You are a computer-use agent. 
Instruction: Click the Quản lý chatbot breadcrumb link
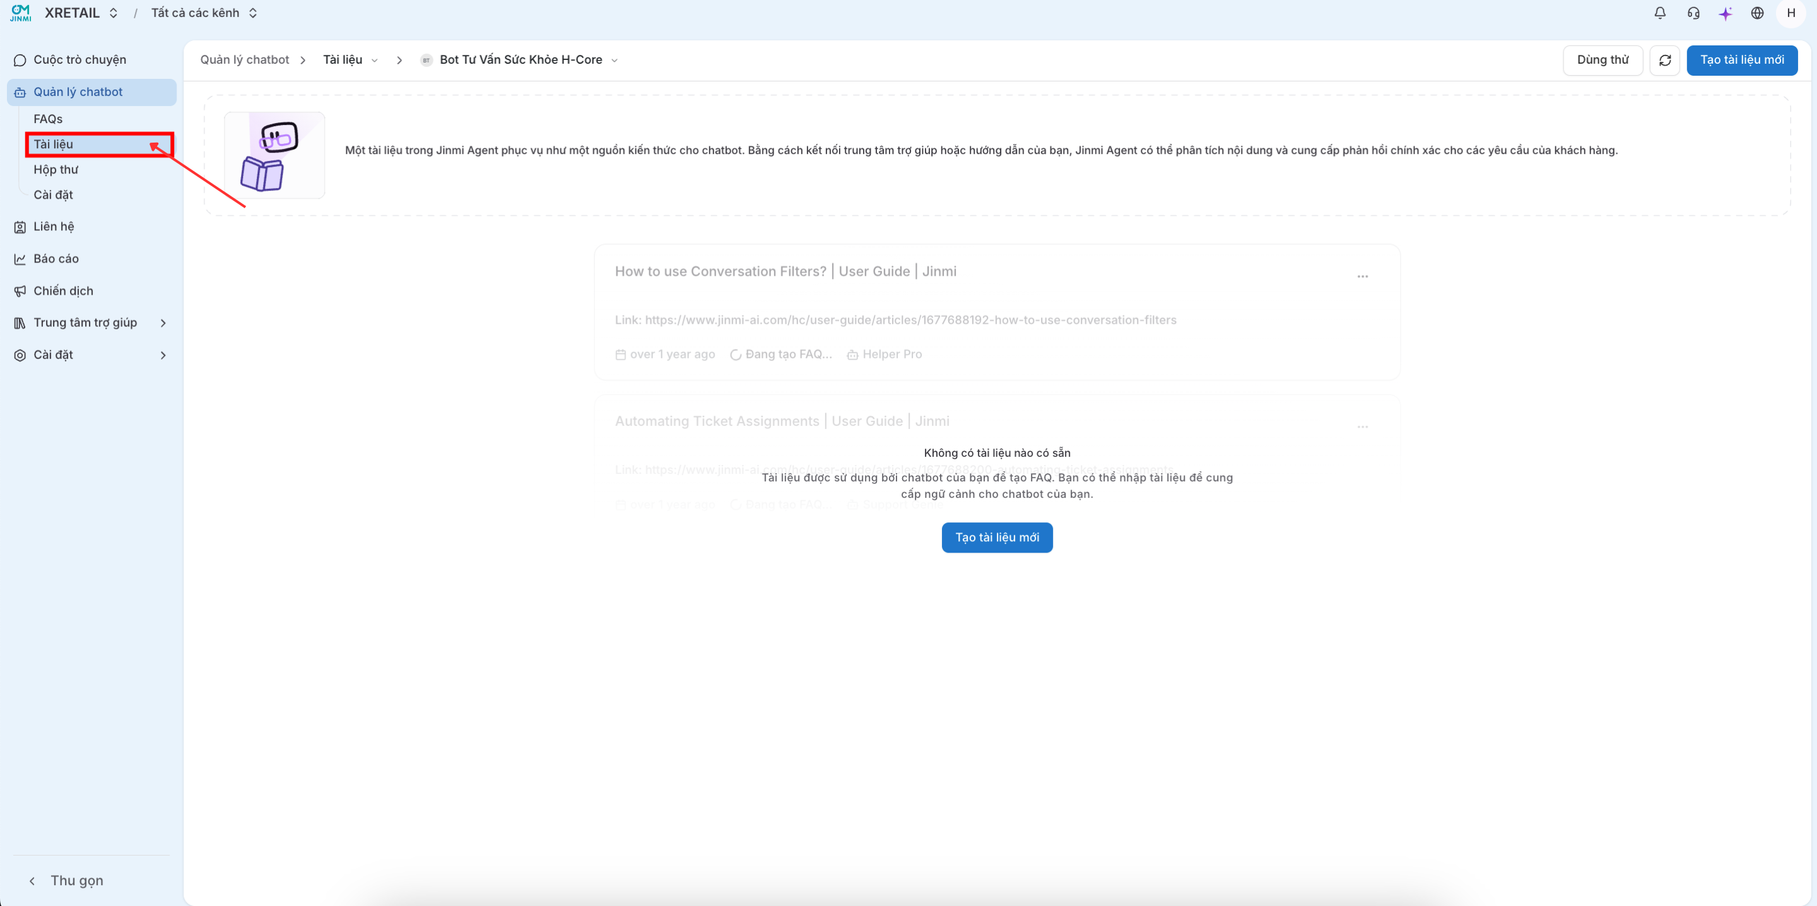(x=244, y=60)
